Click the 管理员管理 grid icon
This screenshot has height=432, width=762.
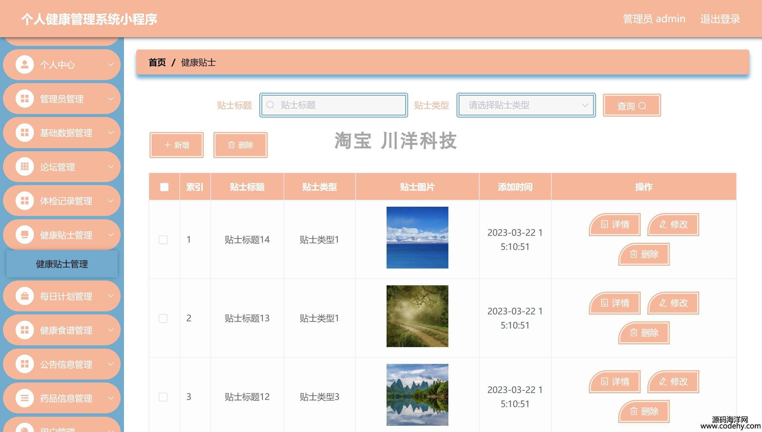(25, 99)
